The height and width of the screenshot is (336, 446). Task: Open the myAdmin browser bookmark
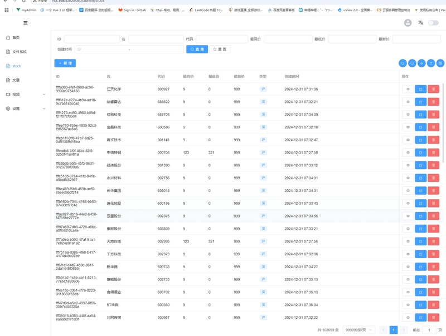tap(26, 10)
